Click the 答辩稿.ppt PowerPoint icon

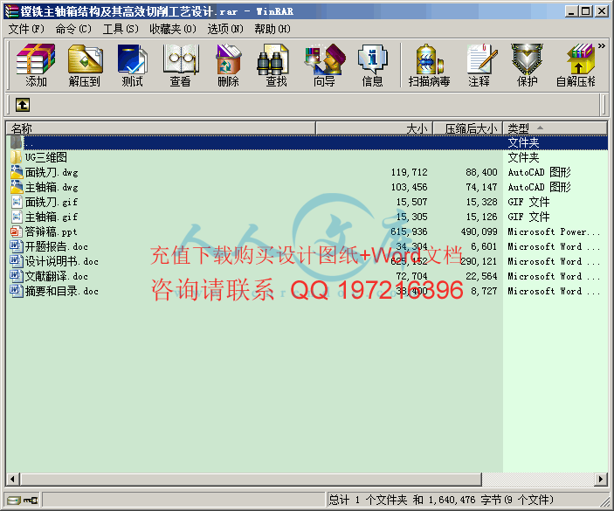[16, 231]
